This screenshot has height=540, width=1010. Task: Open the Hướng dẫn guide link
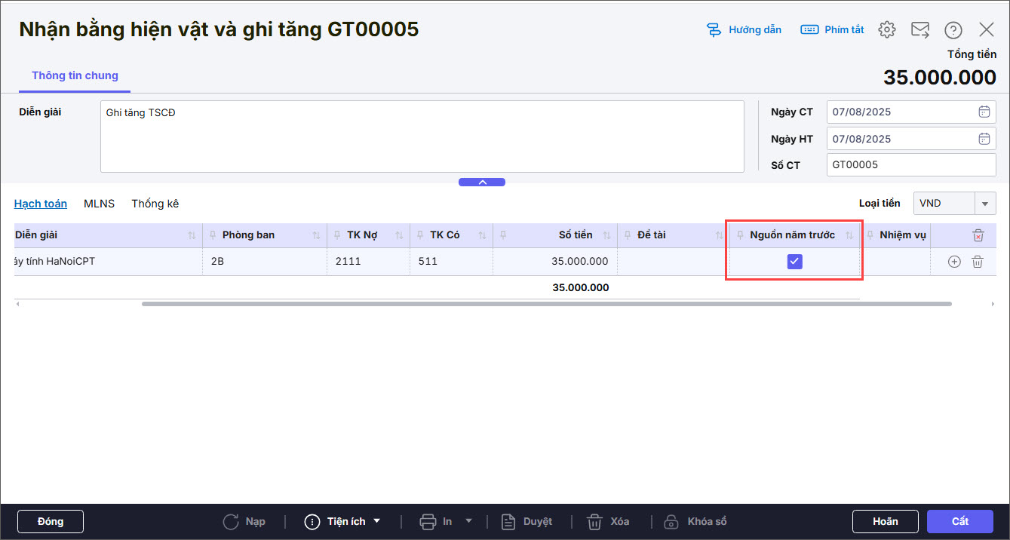[744, 30]
